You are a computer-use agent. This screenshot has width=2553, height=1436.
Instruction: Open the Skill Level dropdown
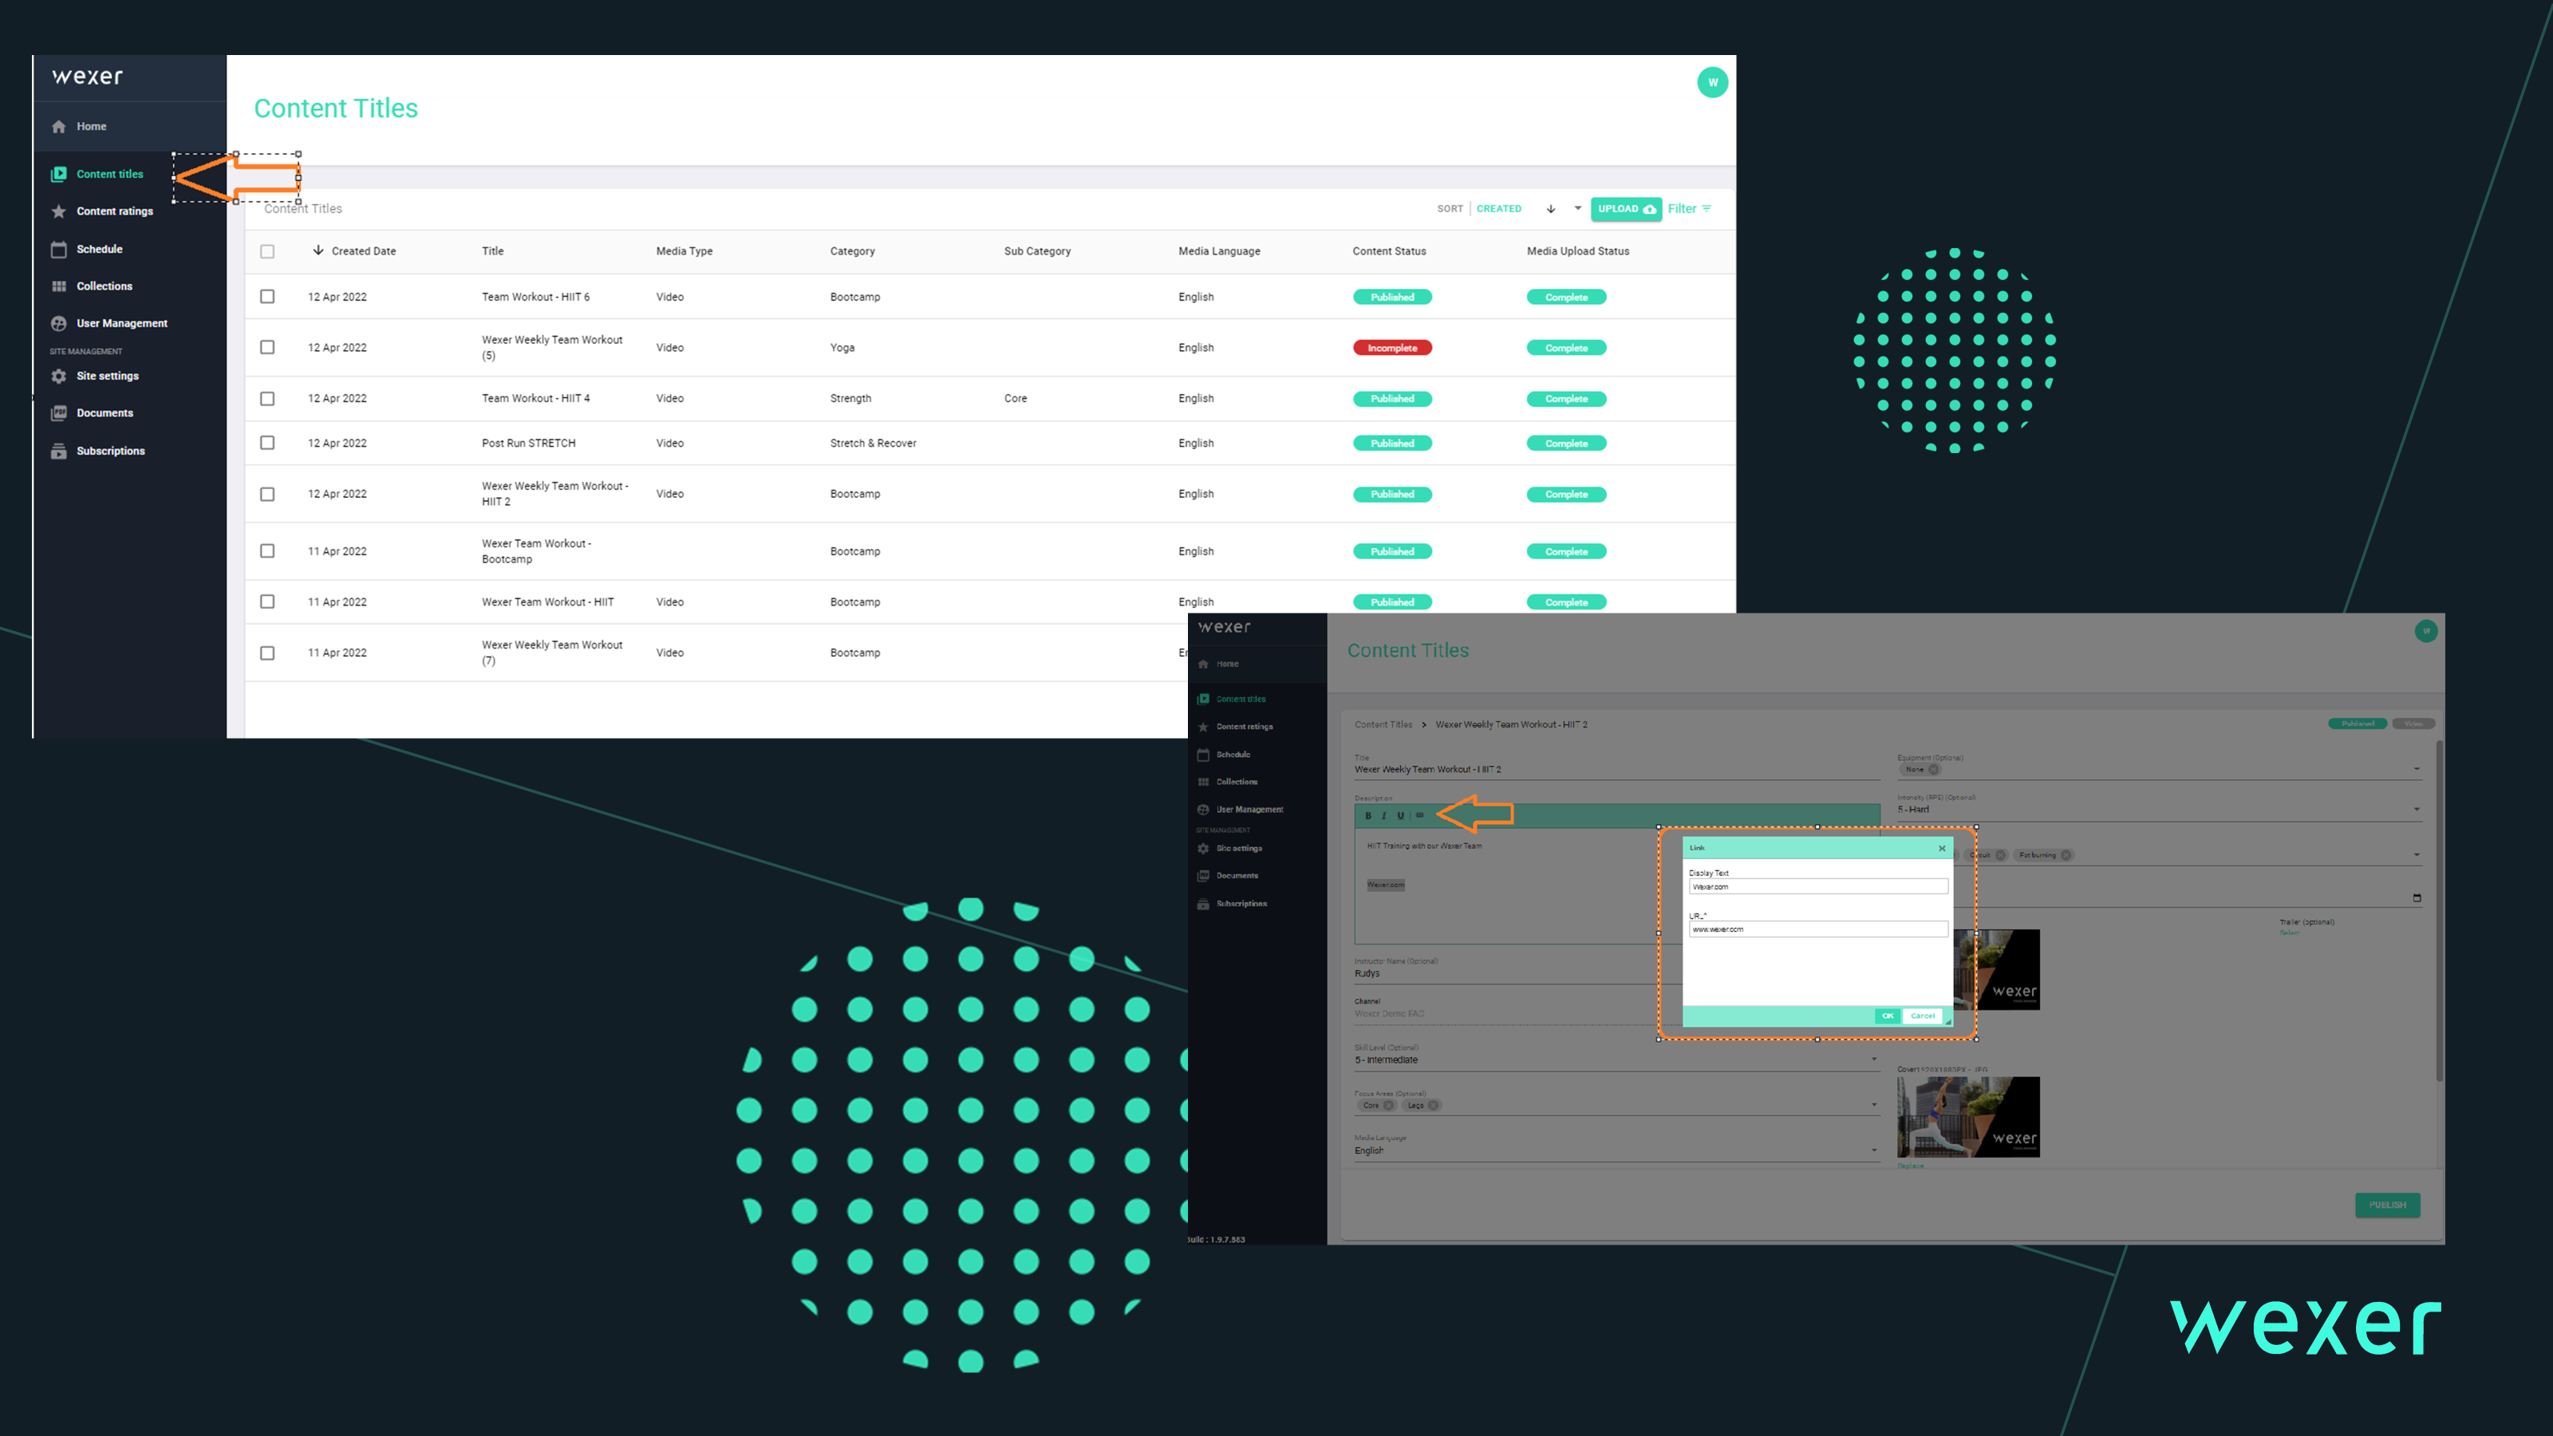(1873, 1059)
